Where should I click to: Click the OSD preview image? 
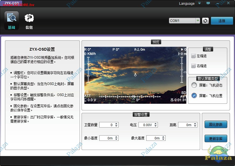click(135, 75)
